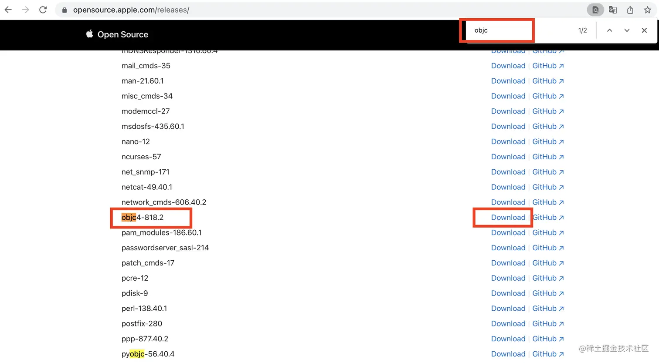Screen dimensions: 659x363
Task: Open GitHub link for msdosfs-435.60.1
Action: [548, 126]
